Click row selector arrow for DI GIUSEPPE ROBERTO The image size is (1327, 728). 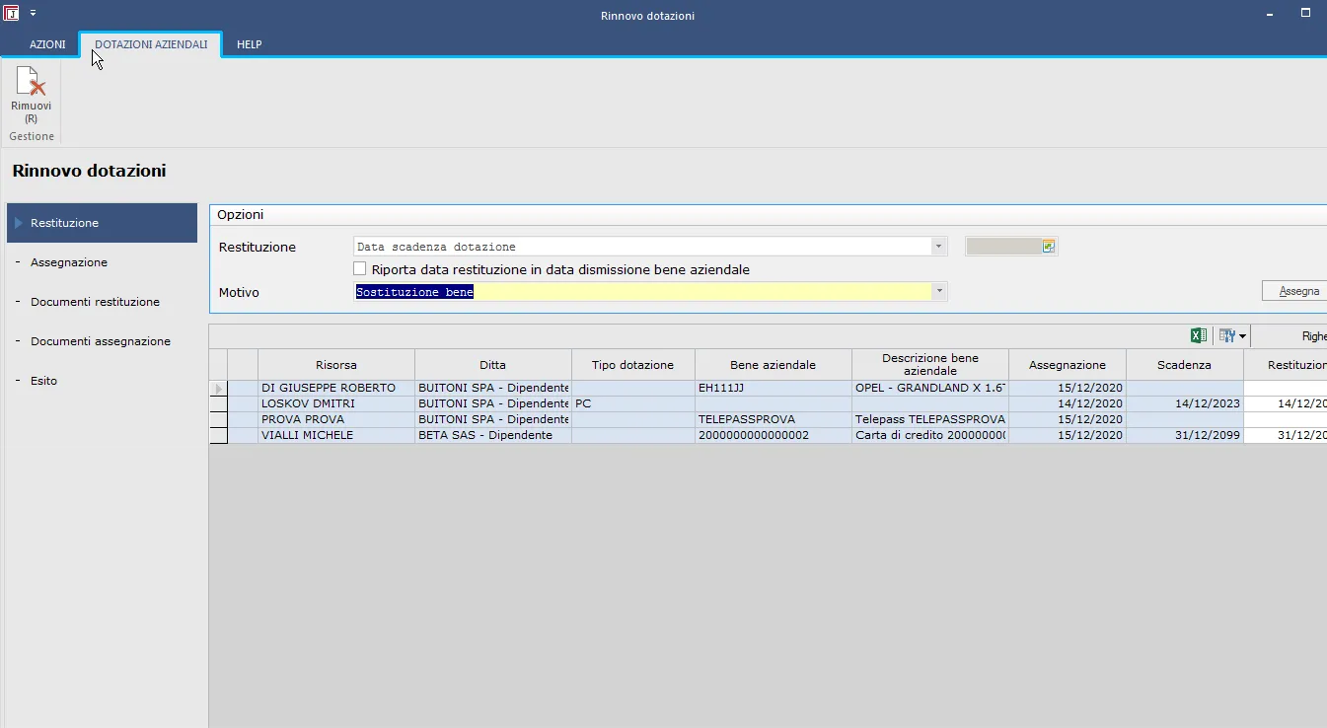tap(218, 389)
